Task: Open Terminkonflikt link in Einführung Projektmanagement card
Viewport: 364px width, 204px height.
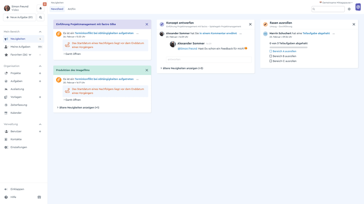Action: point(104,33)
